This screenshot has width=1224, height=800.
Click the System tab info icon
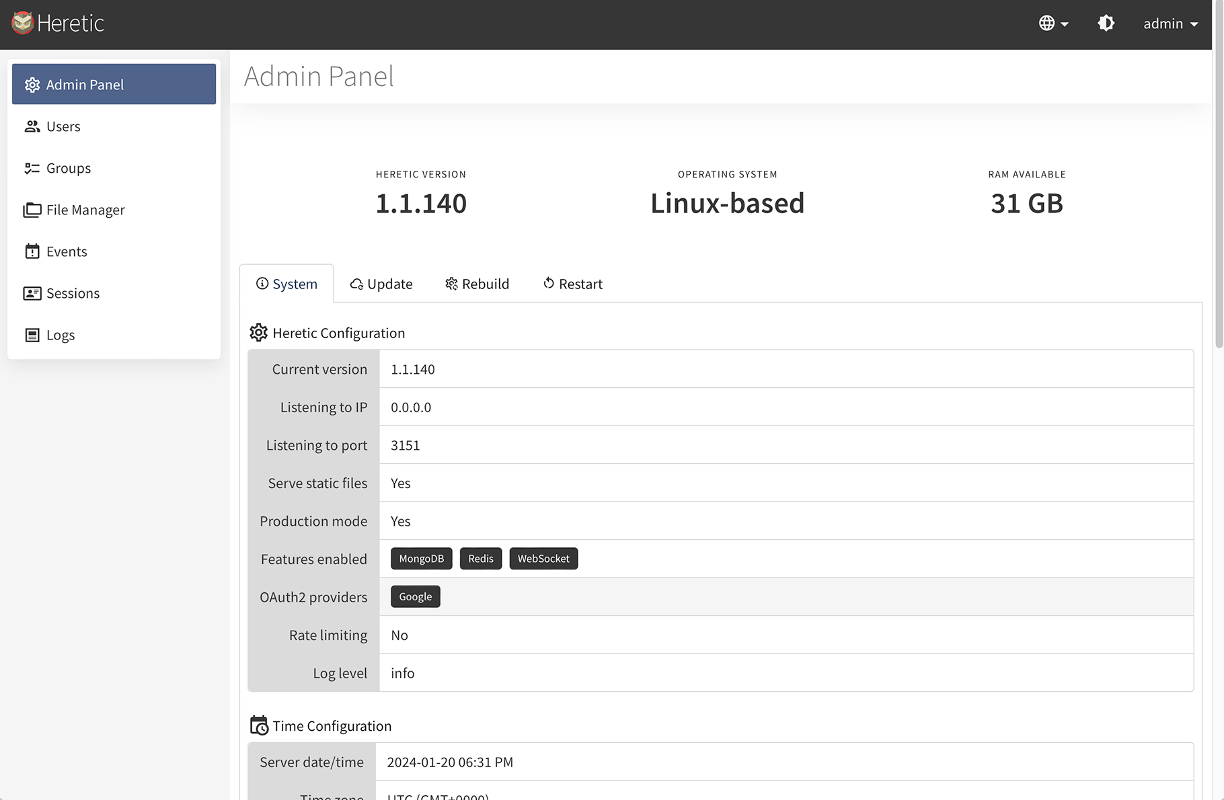click(x=262, y=284)
